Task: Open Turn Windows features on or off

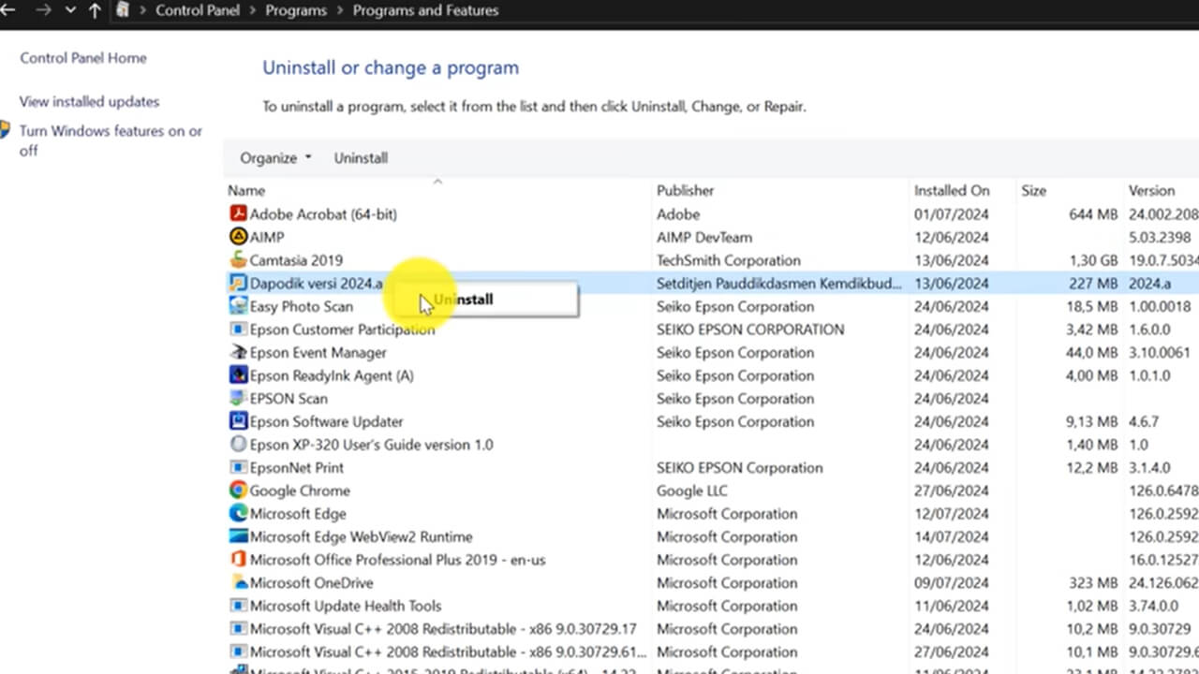Action: tap(111, 140)
